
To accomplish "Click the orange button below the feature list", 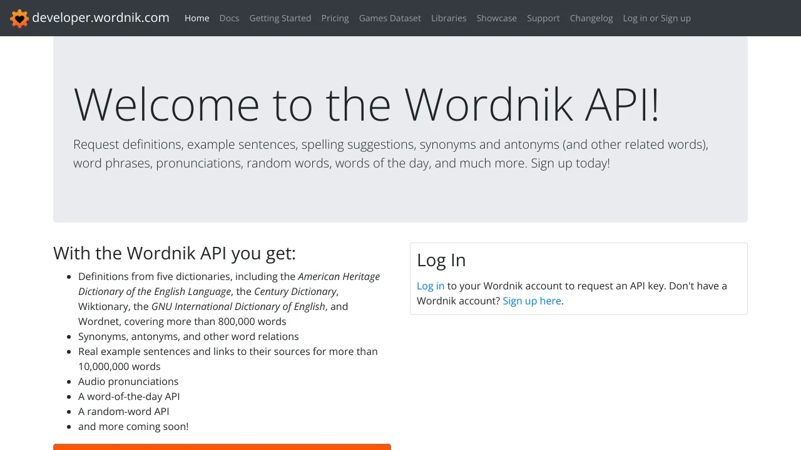I will tap(222, 447).
